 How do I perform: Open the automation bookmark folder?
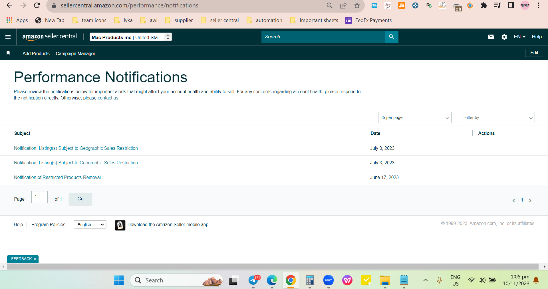(265, 20)
